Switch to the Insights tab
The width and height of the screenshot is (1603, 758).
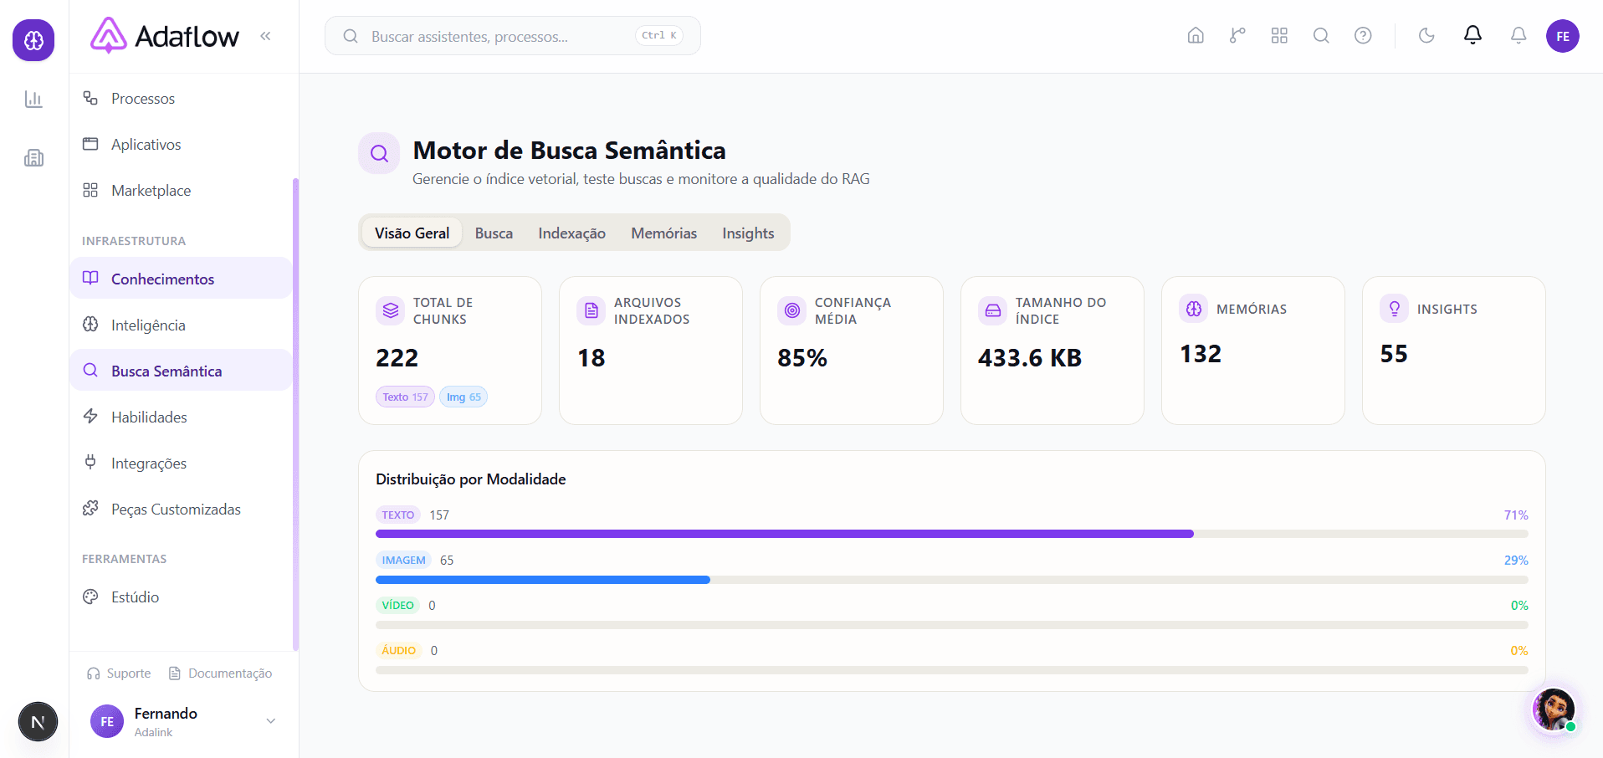748,233
